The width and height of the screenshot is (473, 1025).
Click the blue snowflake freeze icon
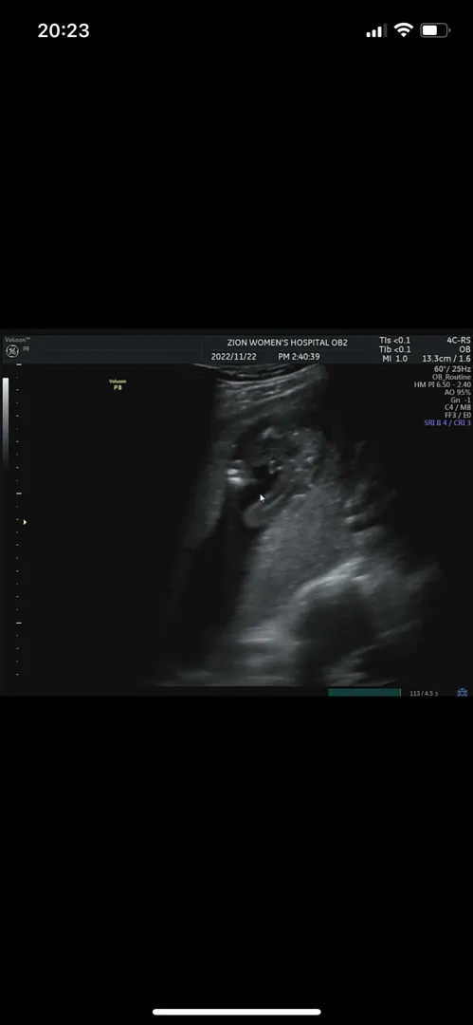click(462, 692)
